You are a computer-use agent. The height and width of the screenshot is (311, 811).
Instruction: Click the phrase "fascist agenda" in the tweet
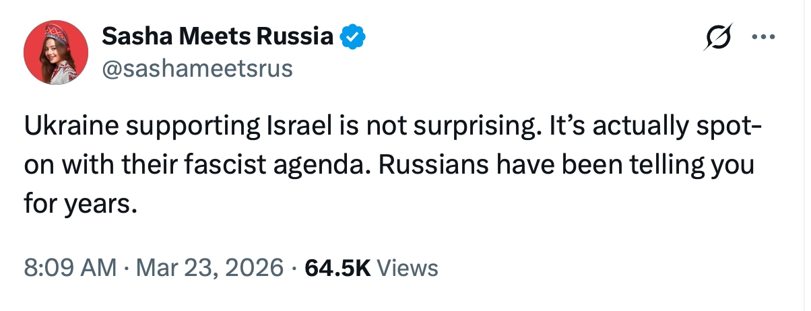point(231,165)
